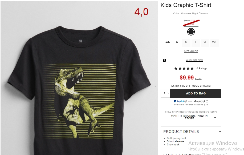Click the five-star rating stars
Image resolution: width=244 pixels, height=155 pixels.
coord(184,69)
